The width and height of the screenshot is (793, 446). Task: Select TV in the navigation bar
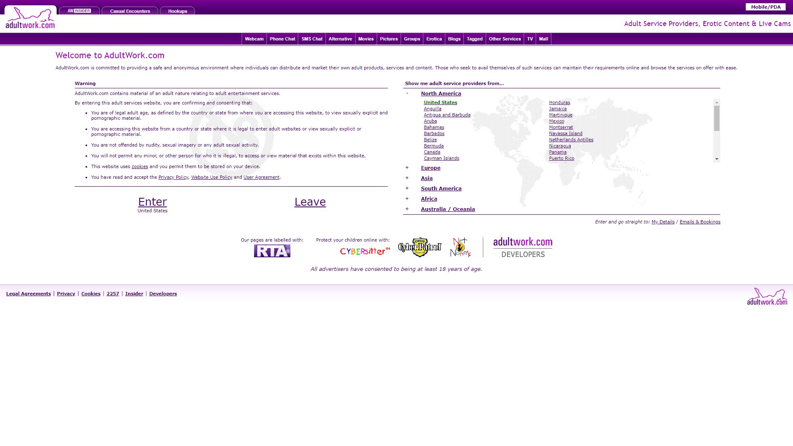click(530, 39)
